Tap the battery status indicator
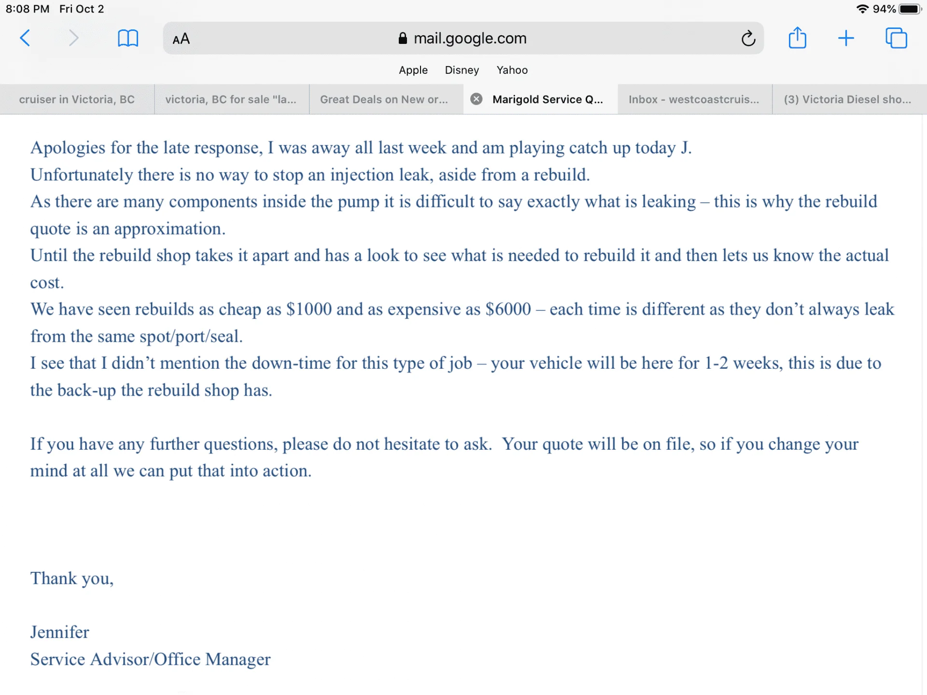 tap(910, 9)
